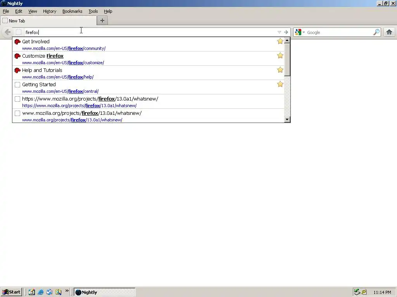Click the firefox/community/ URL

(x=64, y=48)
